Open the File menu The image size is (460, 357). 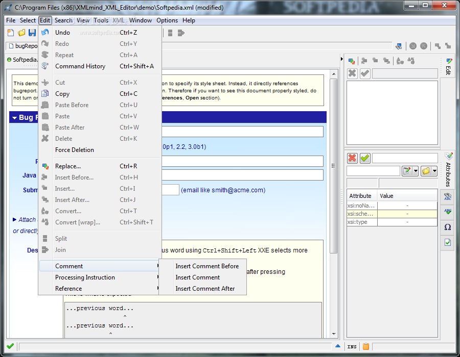click(x=11, y=20)
